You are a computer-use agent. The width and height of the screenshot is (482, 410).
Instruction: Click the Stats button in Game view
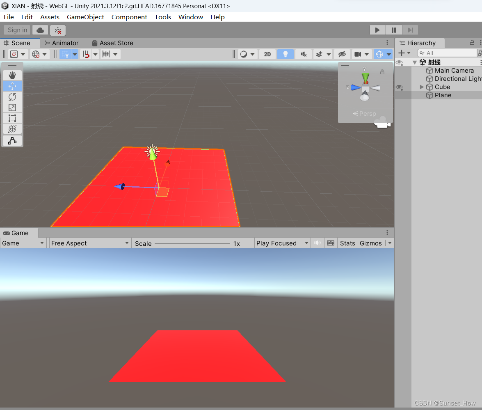click(x=347, y=243)
